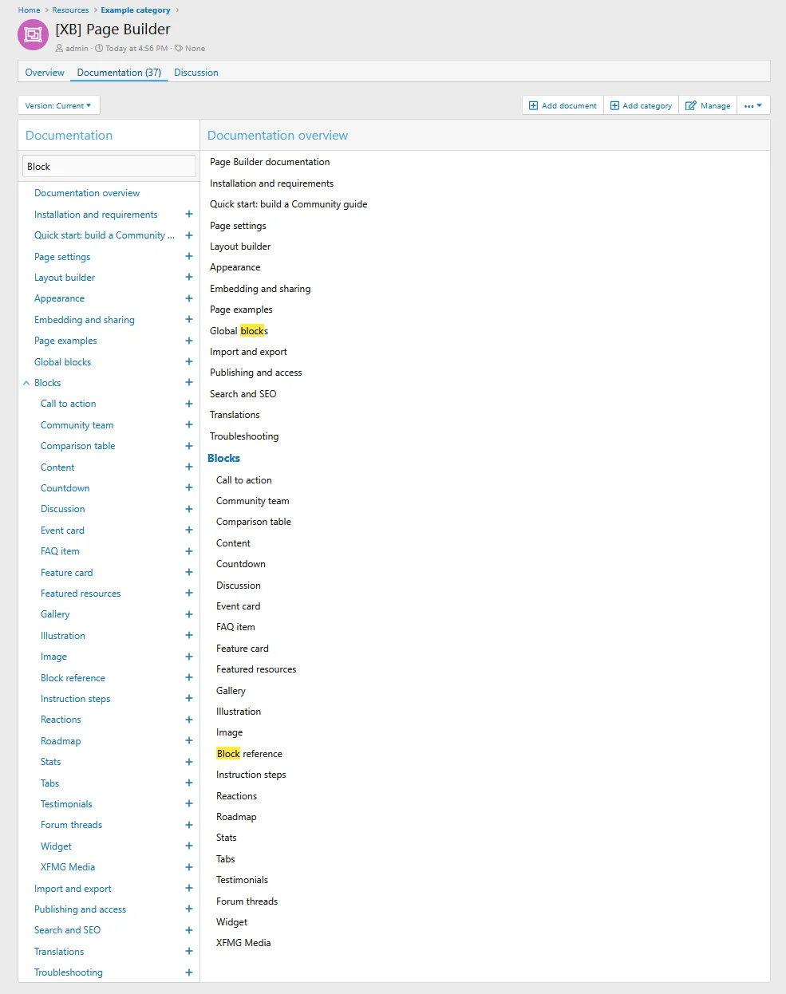Open the Blocks heading in overview pane
Screen dimensions: 786x994
223,458
